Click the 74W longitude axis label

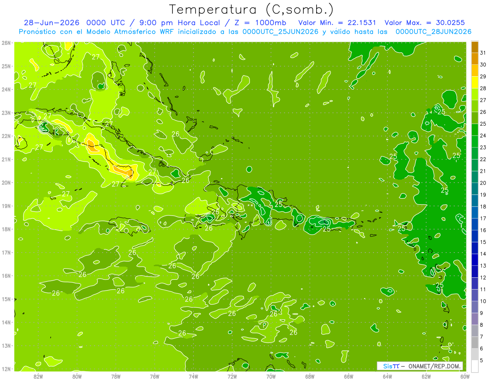[193, 376]
